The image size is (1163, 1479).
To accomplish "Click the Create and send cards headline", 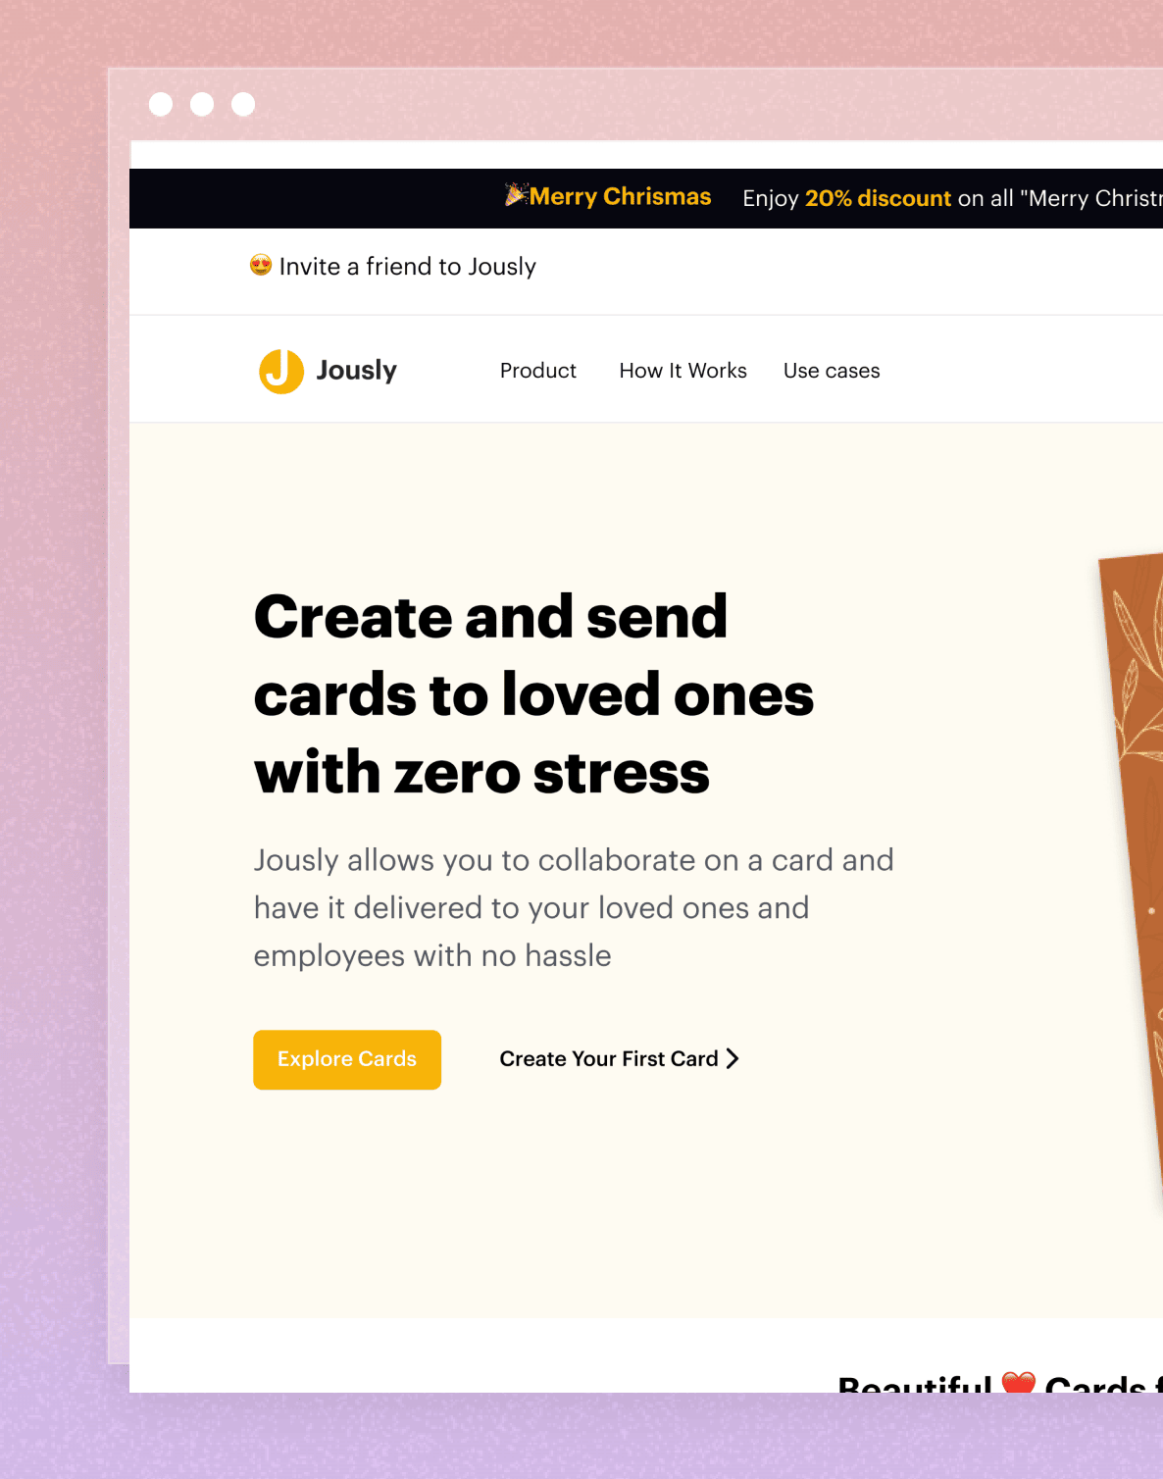I will point(533,694).
